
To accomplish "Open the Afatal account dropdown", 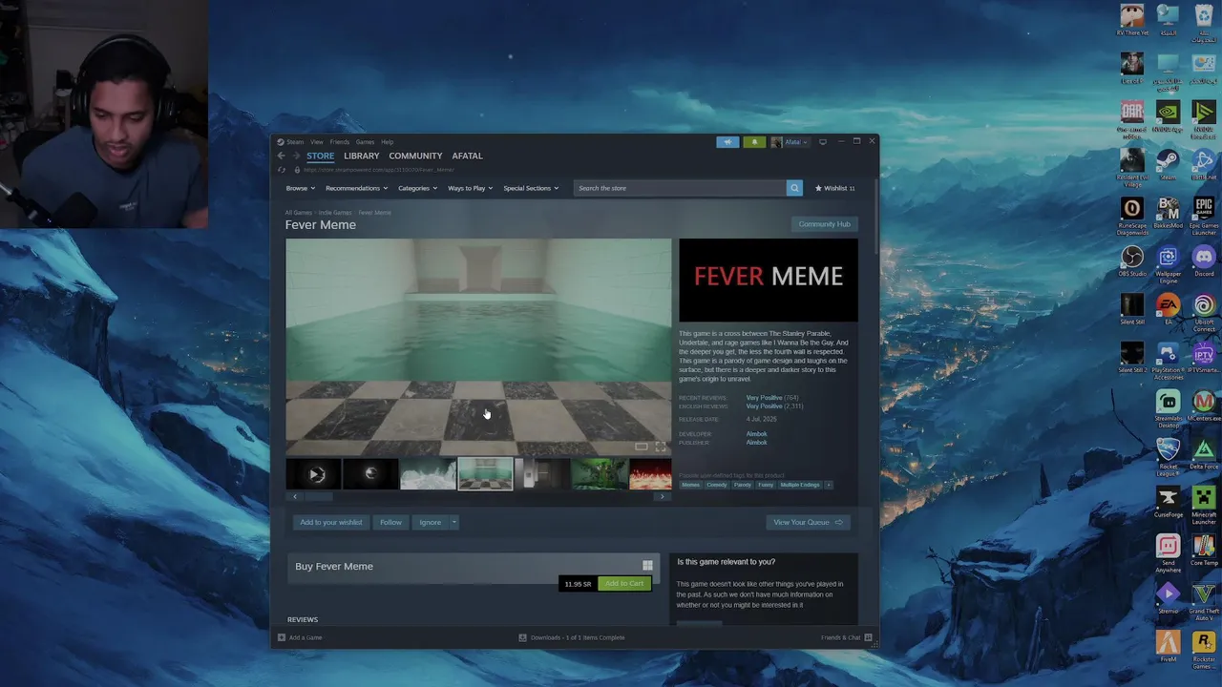I will [x=790, y=142].
